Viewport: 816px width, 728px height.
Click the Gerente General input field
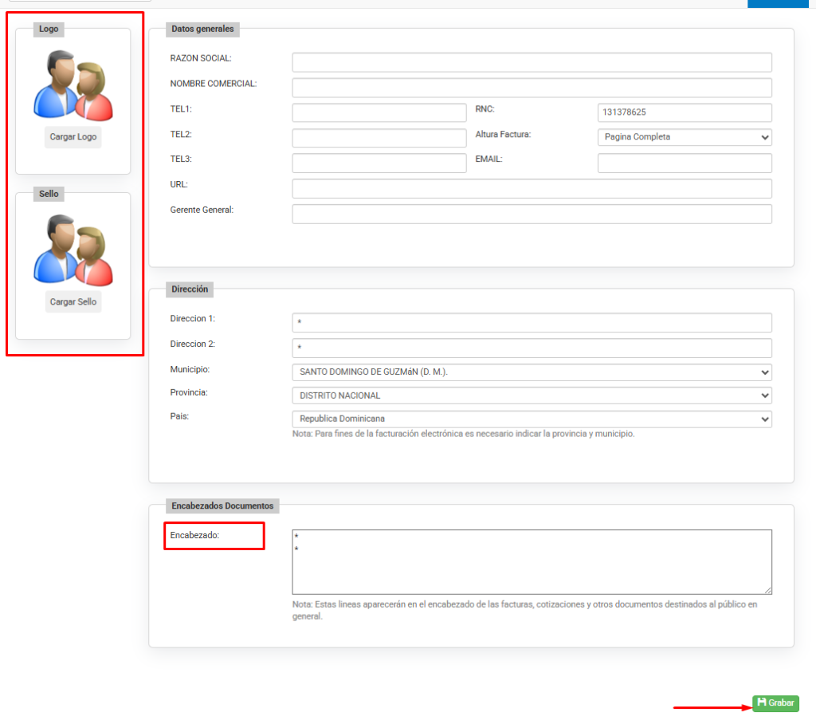click(532, 214)
